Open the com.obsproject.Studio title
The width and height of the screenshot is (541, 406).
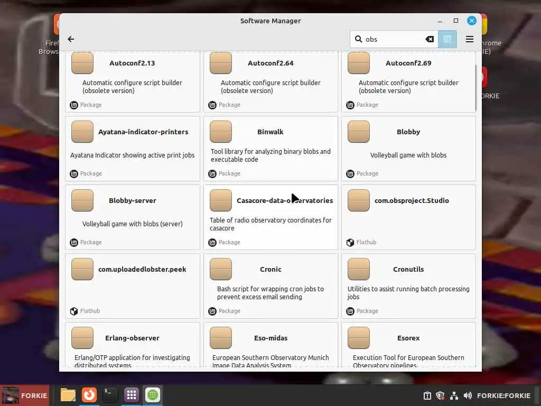click(x=412, y=200)
